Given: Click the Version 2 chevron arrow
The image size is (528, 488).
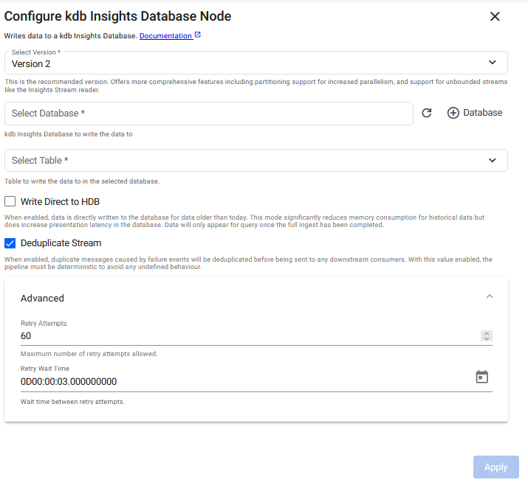Looking at the screenshot, I should click(493, 63).
